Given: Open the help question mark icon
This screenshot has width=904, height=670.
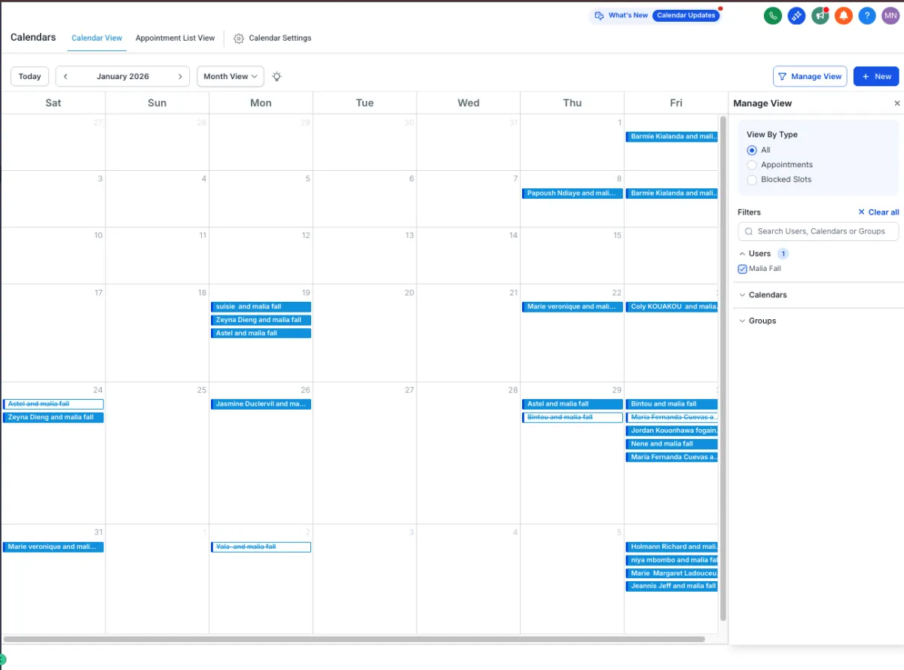Looking at the screenshot, I should tap(867, 15).
